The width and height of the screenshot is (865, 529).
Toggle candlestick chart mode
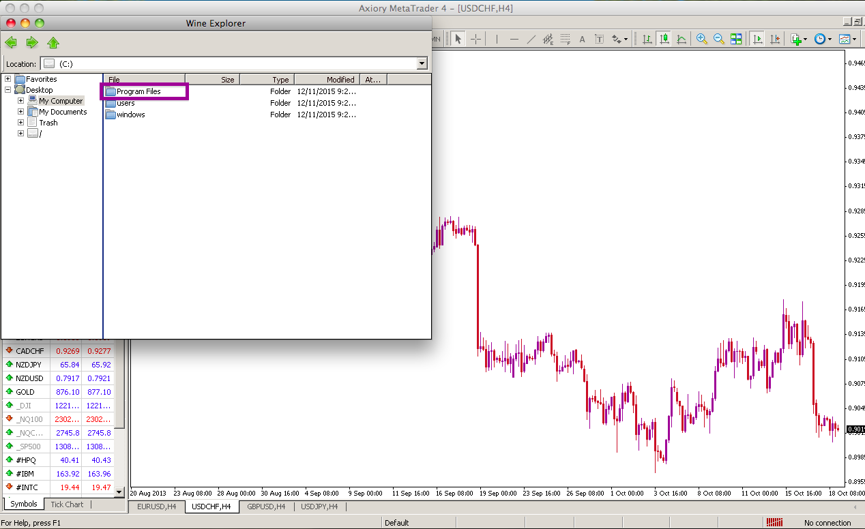664,39
